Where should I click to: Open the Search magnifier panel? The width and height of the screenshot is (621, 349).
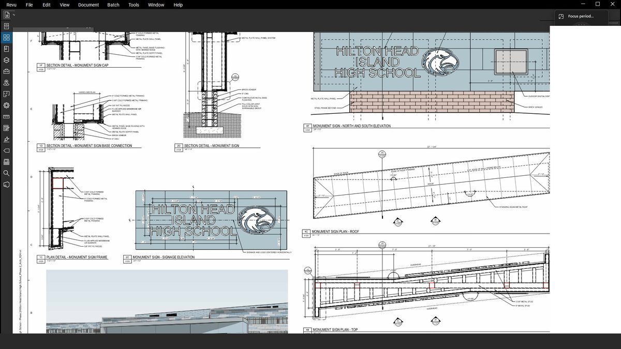[7, 173]
